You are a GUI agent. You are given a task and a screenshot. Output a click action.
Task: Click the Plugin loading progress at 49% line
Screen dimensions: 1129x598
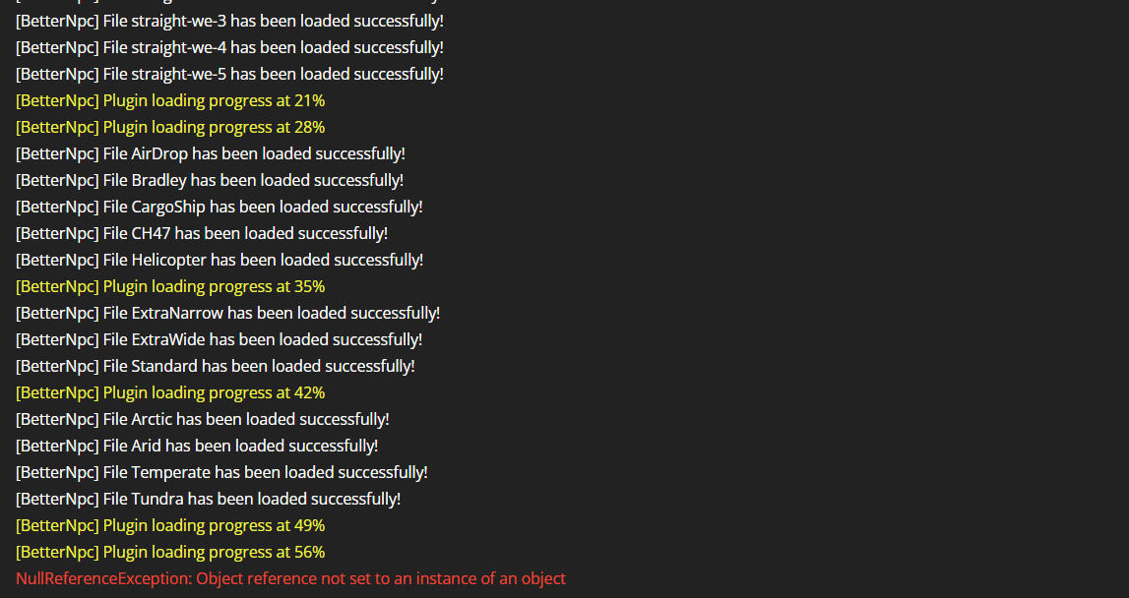click(170, 525)
